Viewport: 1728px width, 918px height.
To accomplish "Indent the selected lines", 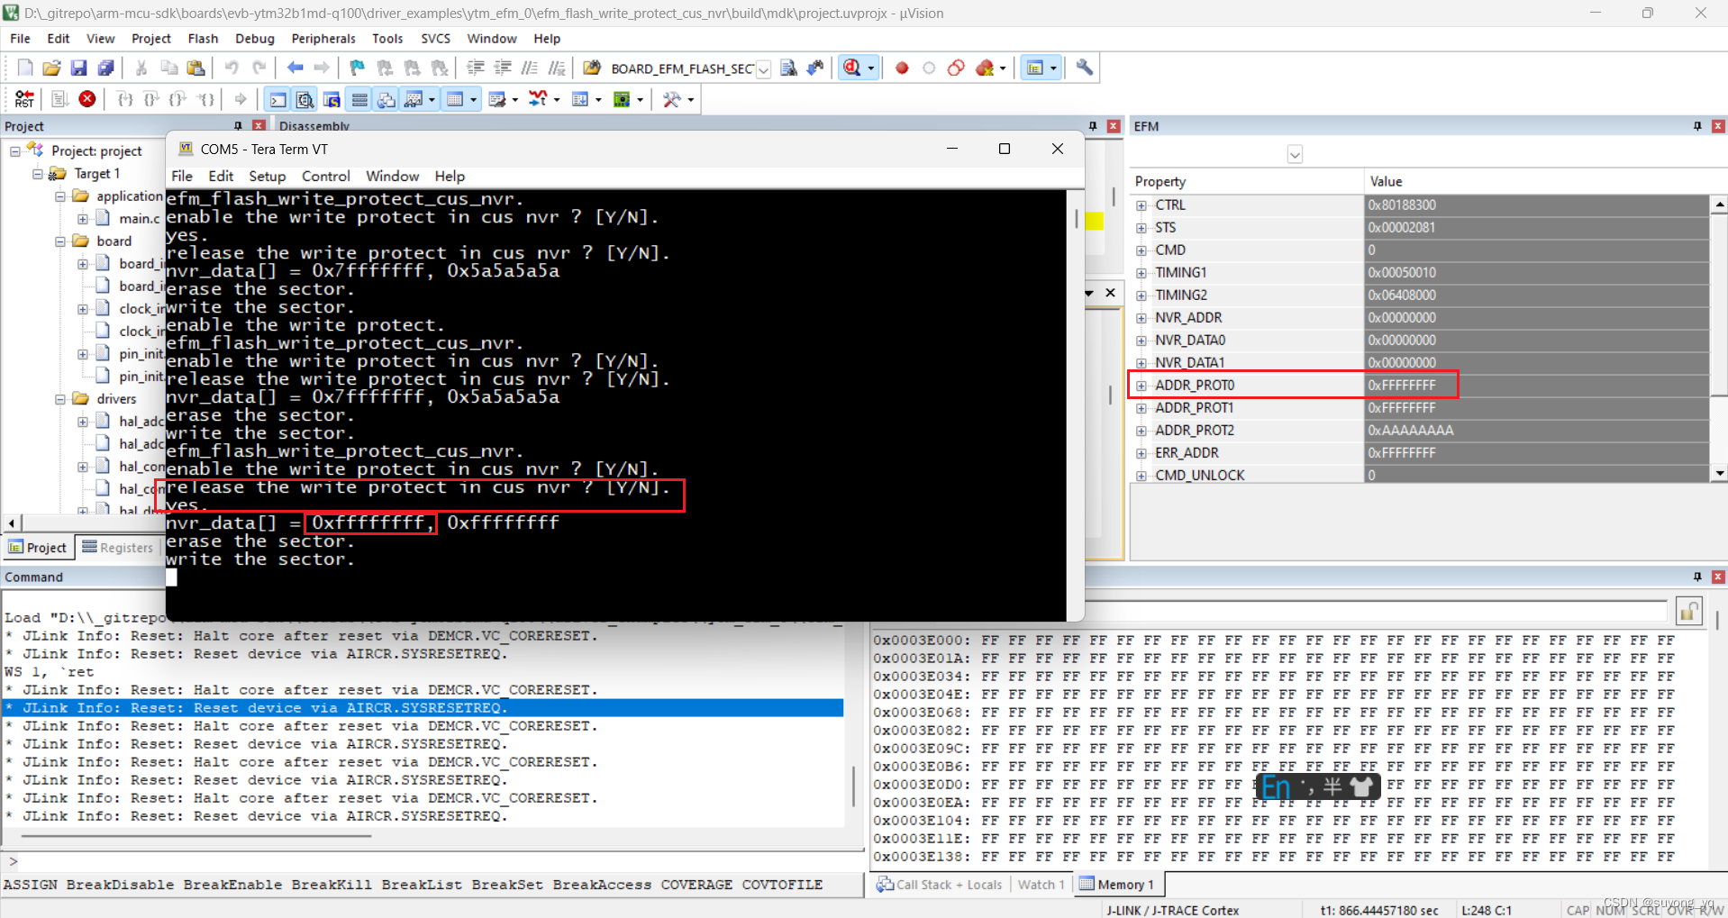I will (475, 68).
